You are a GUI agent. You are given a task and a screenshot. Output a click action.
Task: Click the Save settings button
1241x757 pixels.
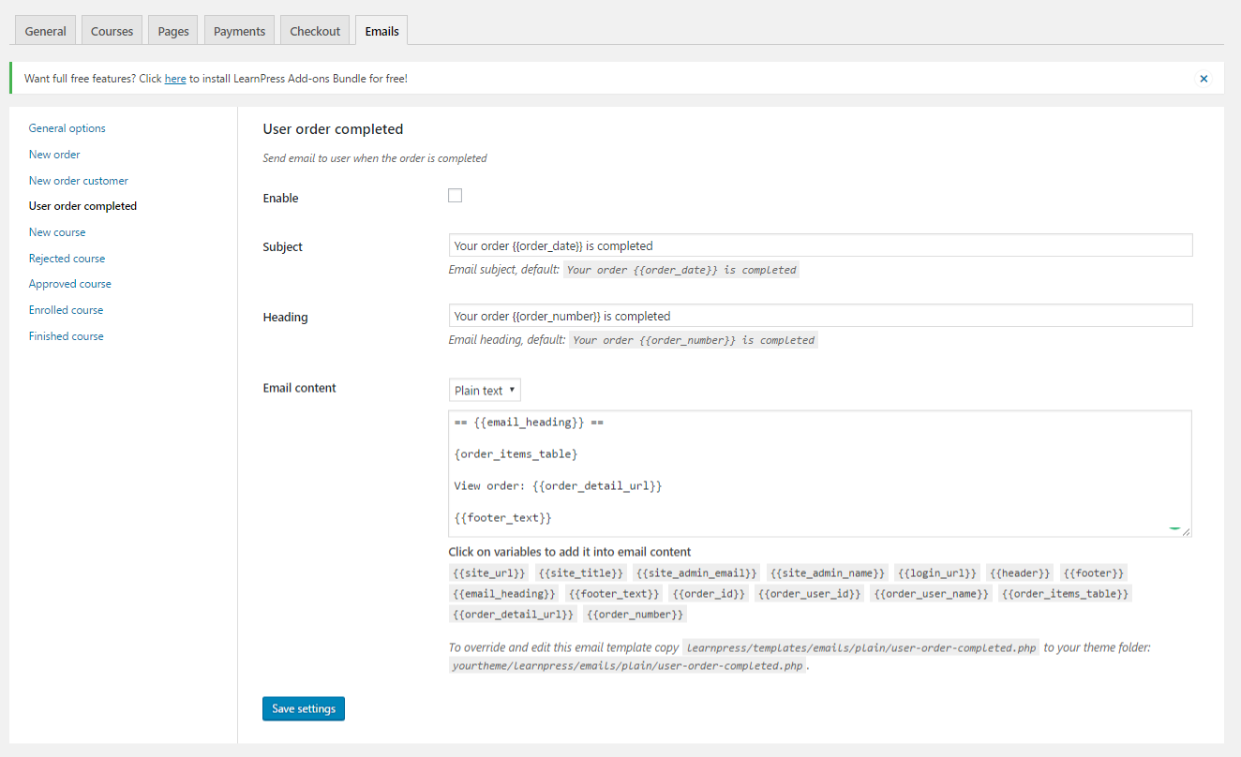[304, 709]
